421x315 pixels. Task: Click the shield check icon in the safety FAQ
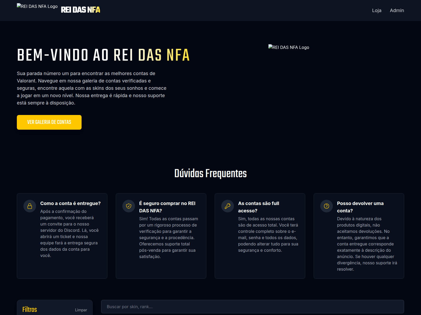[x=129, y=206]
